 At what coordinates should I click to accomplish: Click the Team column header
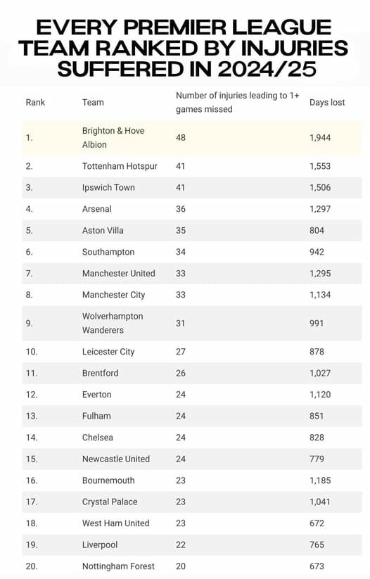[93, 102]
